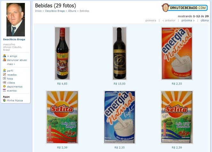Open the R$ 15,00 wine bottle photo
The height and width of the screenshot is (152, 212).
click(120, 53)
